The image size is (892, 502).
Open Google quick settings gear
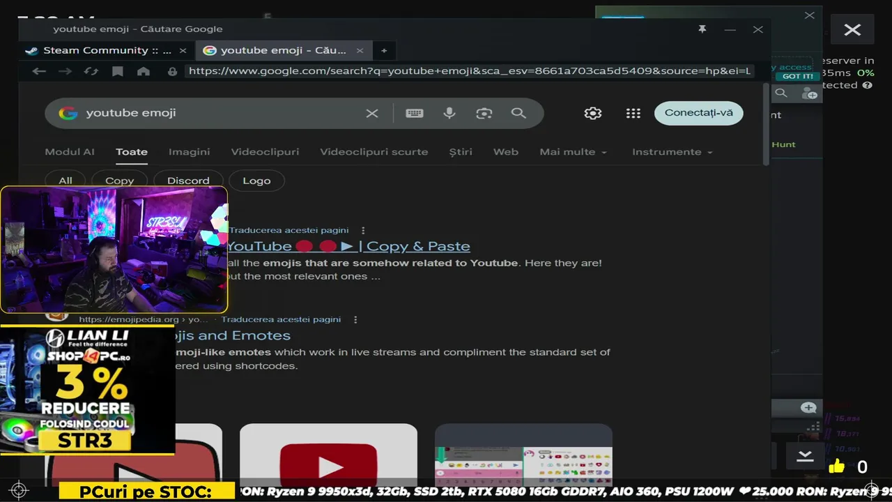593,113
